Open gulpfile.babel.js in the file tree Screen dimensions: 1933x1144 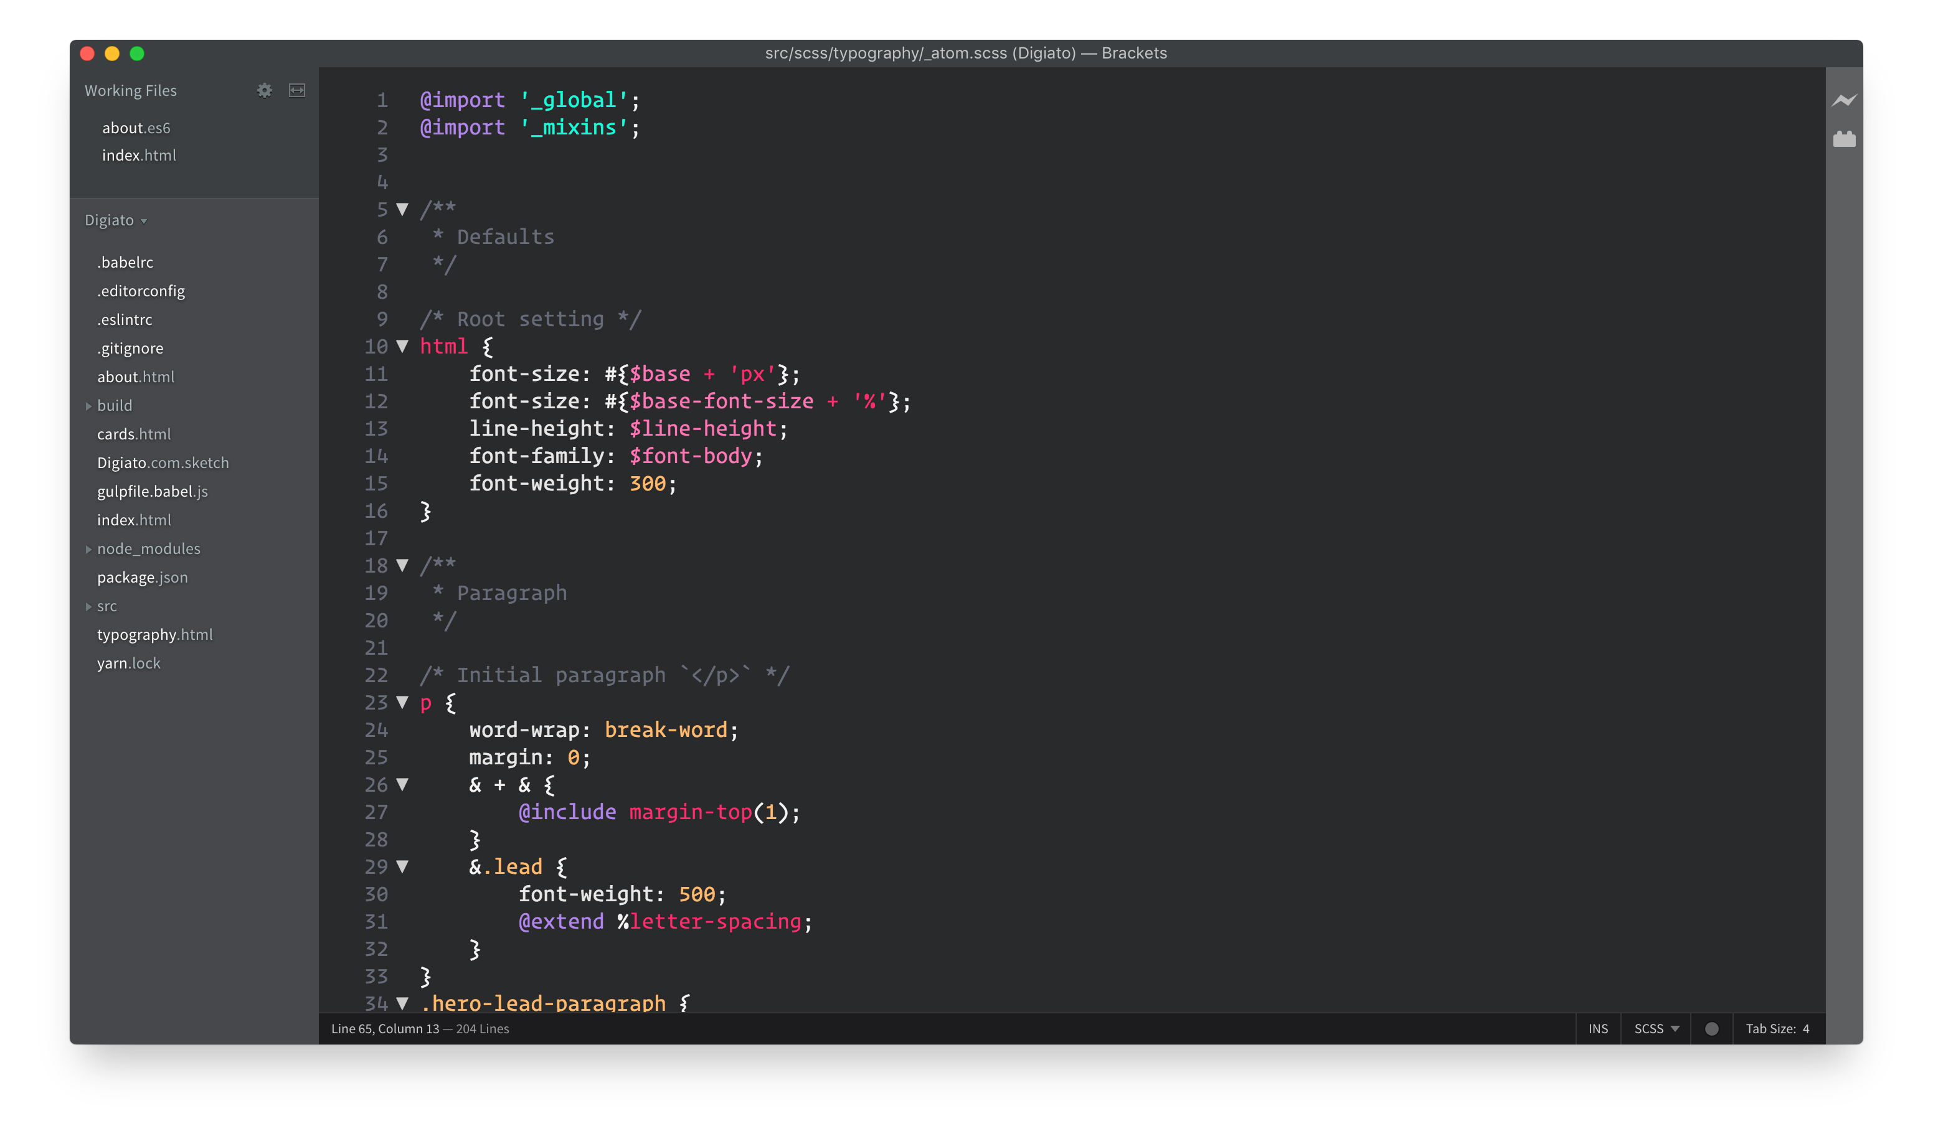pos(152,491)
